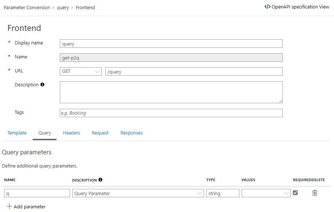Viewport: 334px width, 212px height.
Task: Select the Query tab
Action: [x=45, y=133]
